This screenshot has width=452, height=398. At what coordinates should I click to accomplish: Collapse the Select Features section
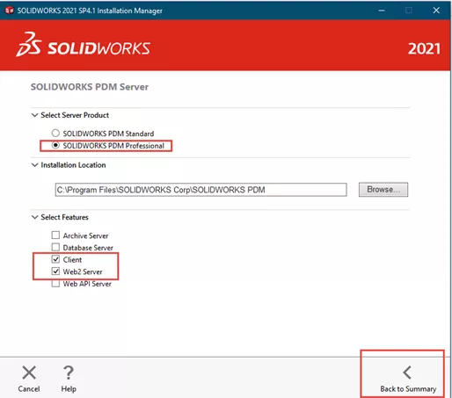pos(34,217)
